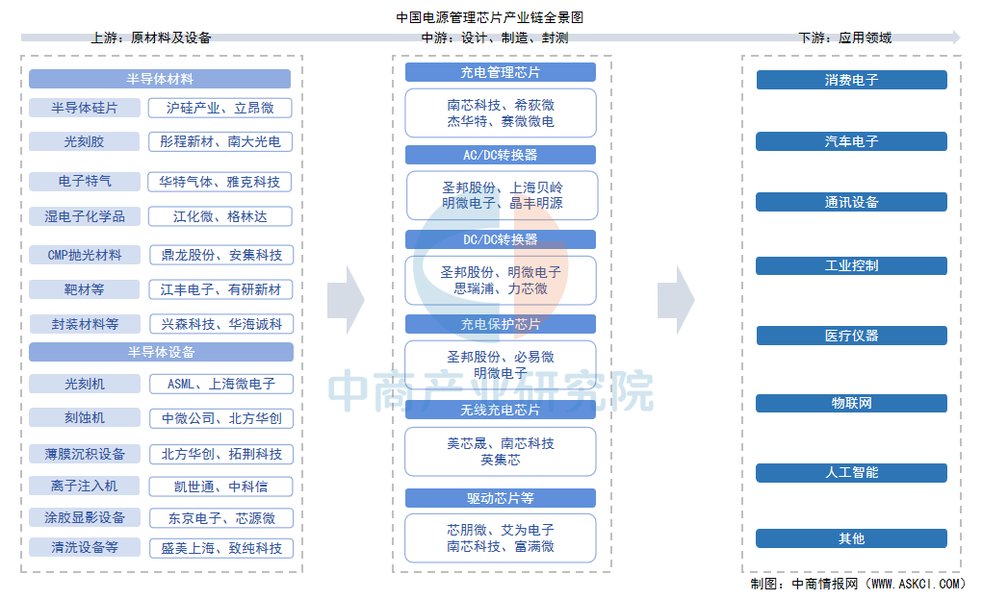Click the "驱动芯片等" header

pos(501,498)
